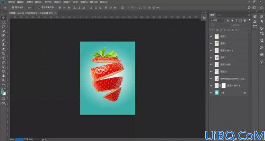Select the Path Selection arrow tool
Image resolution: width=265 pixels, height=141 pixels.
pyautogui.click(x=3, y=67)
